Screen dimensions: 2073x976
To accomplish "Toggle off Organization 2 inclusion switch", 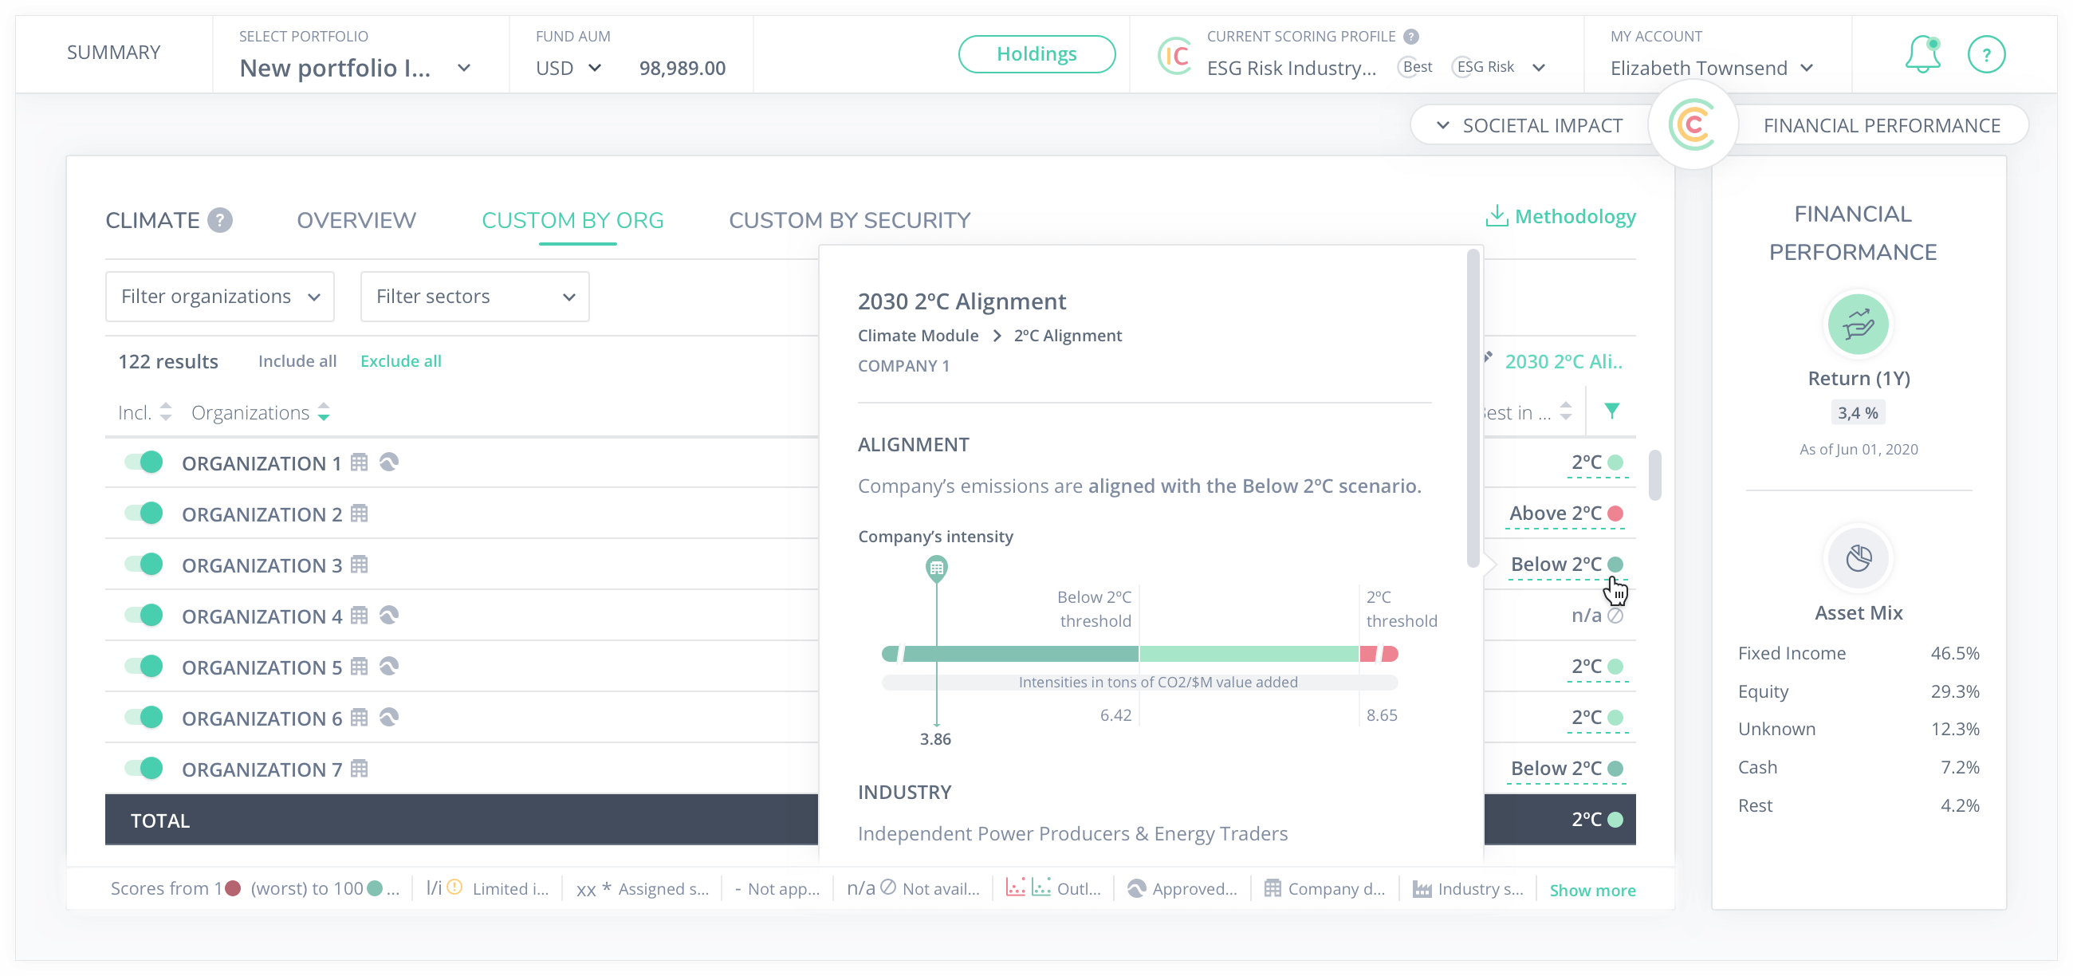I will 144,514.
